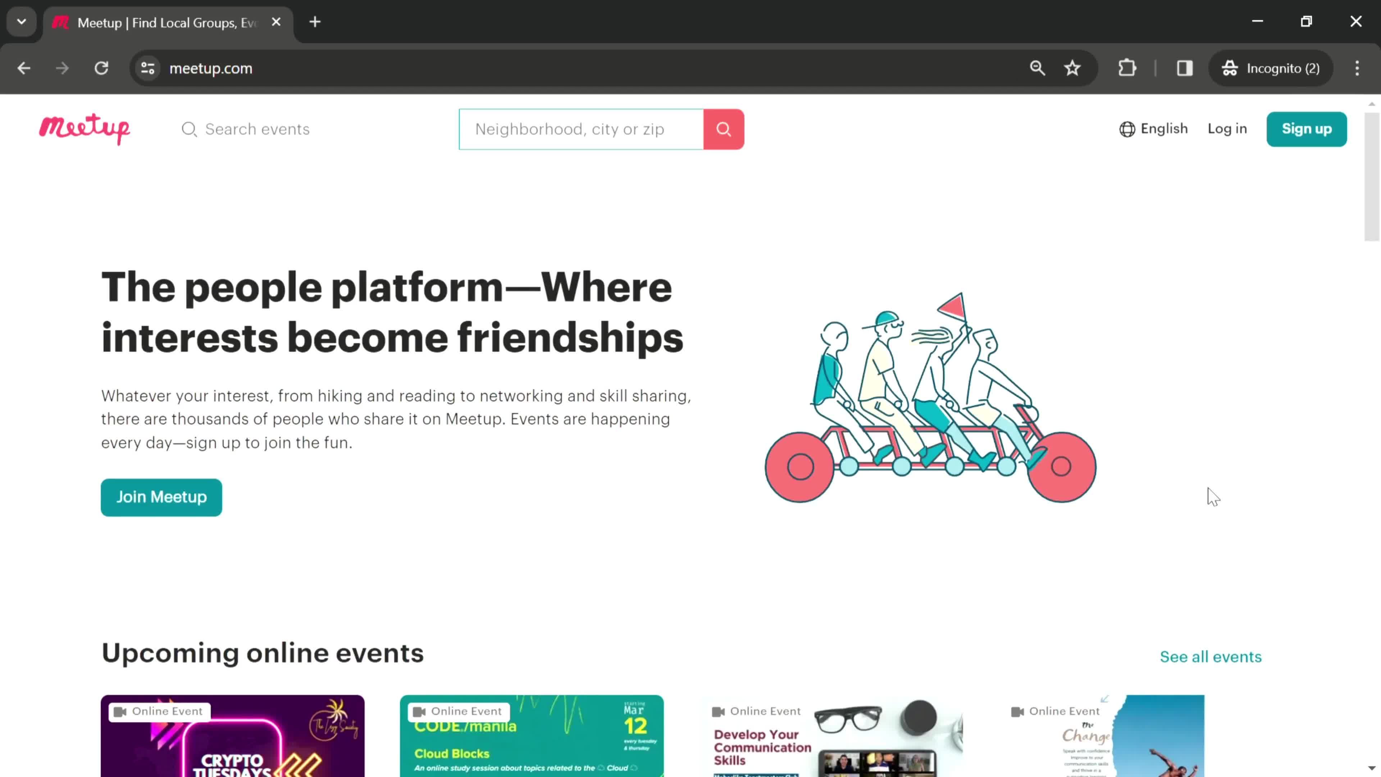1381x777 pixels.
Task: Click the Log in menu item
Action: point(1227,128)
